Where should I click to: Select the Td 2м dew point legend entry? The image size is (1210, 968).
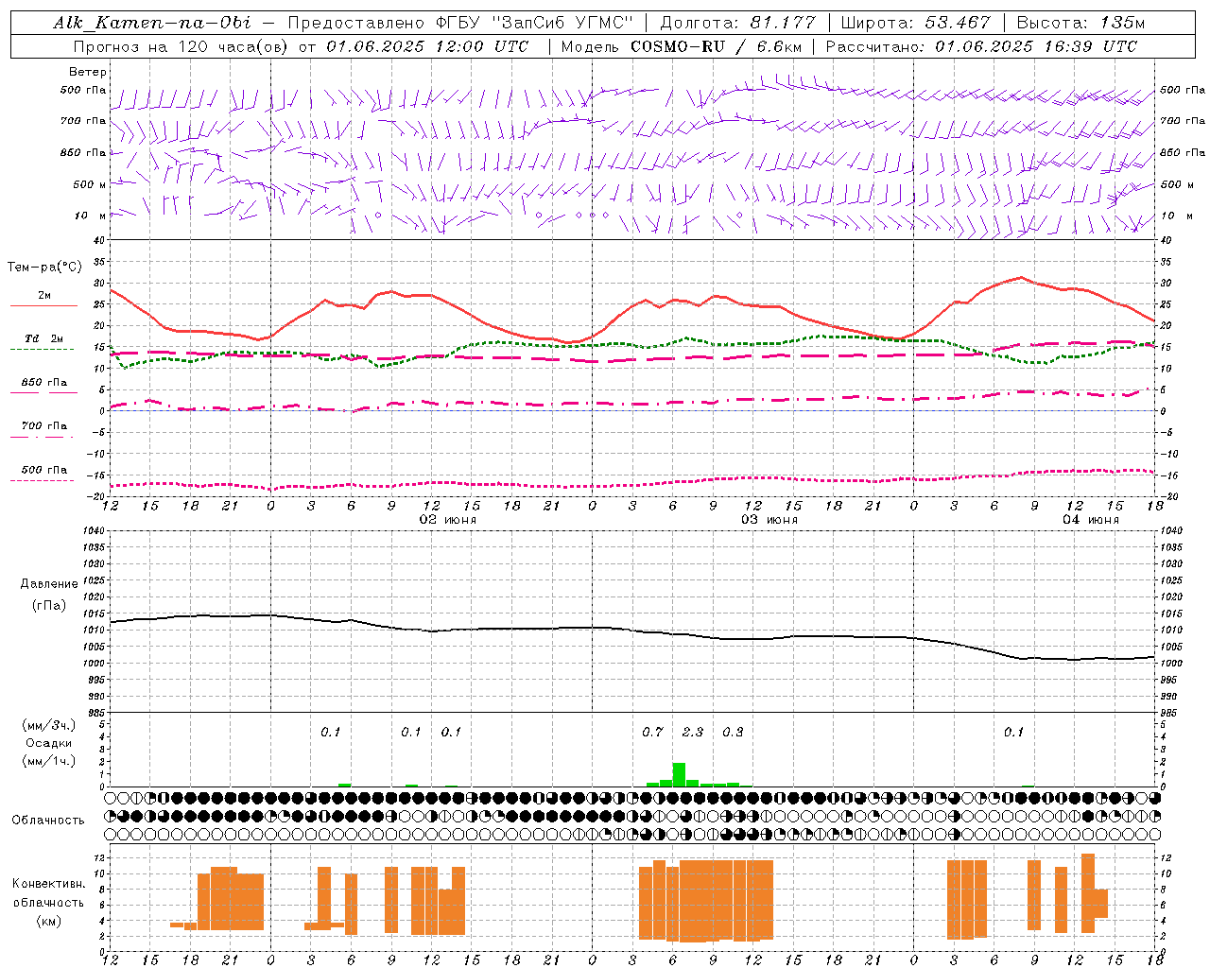tap(44, 338)
